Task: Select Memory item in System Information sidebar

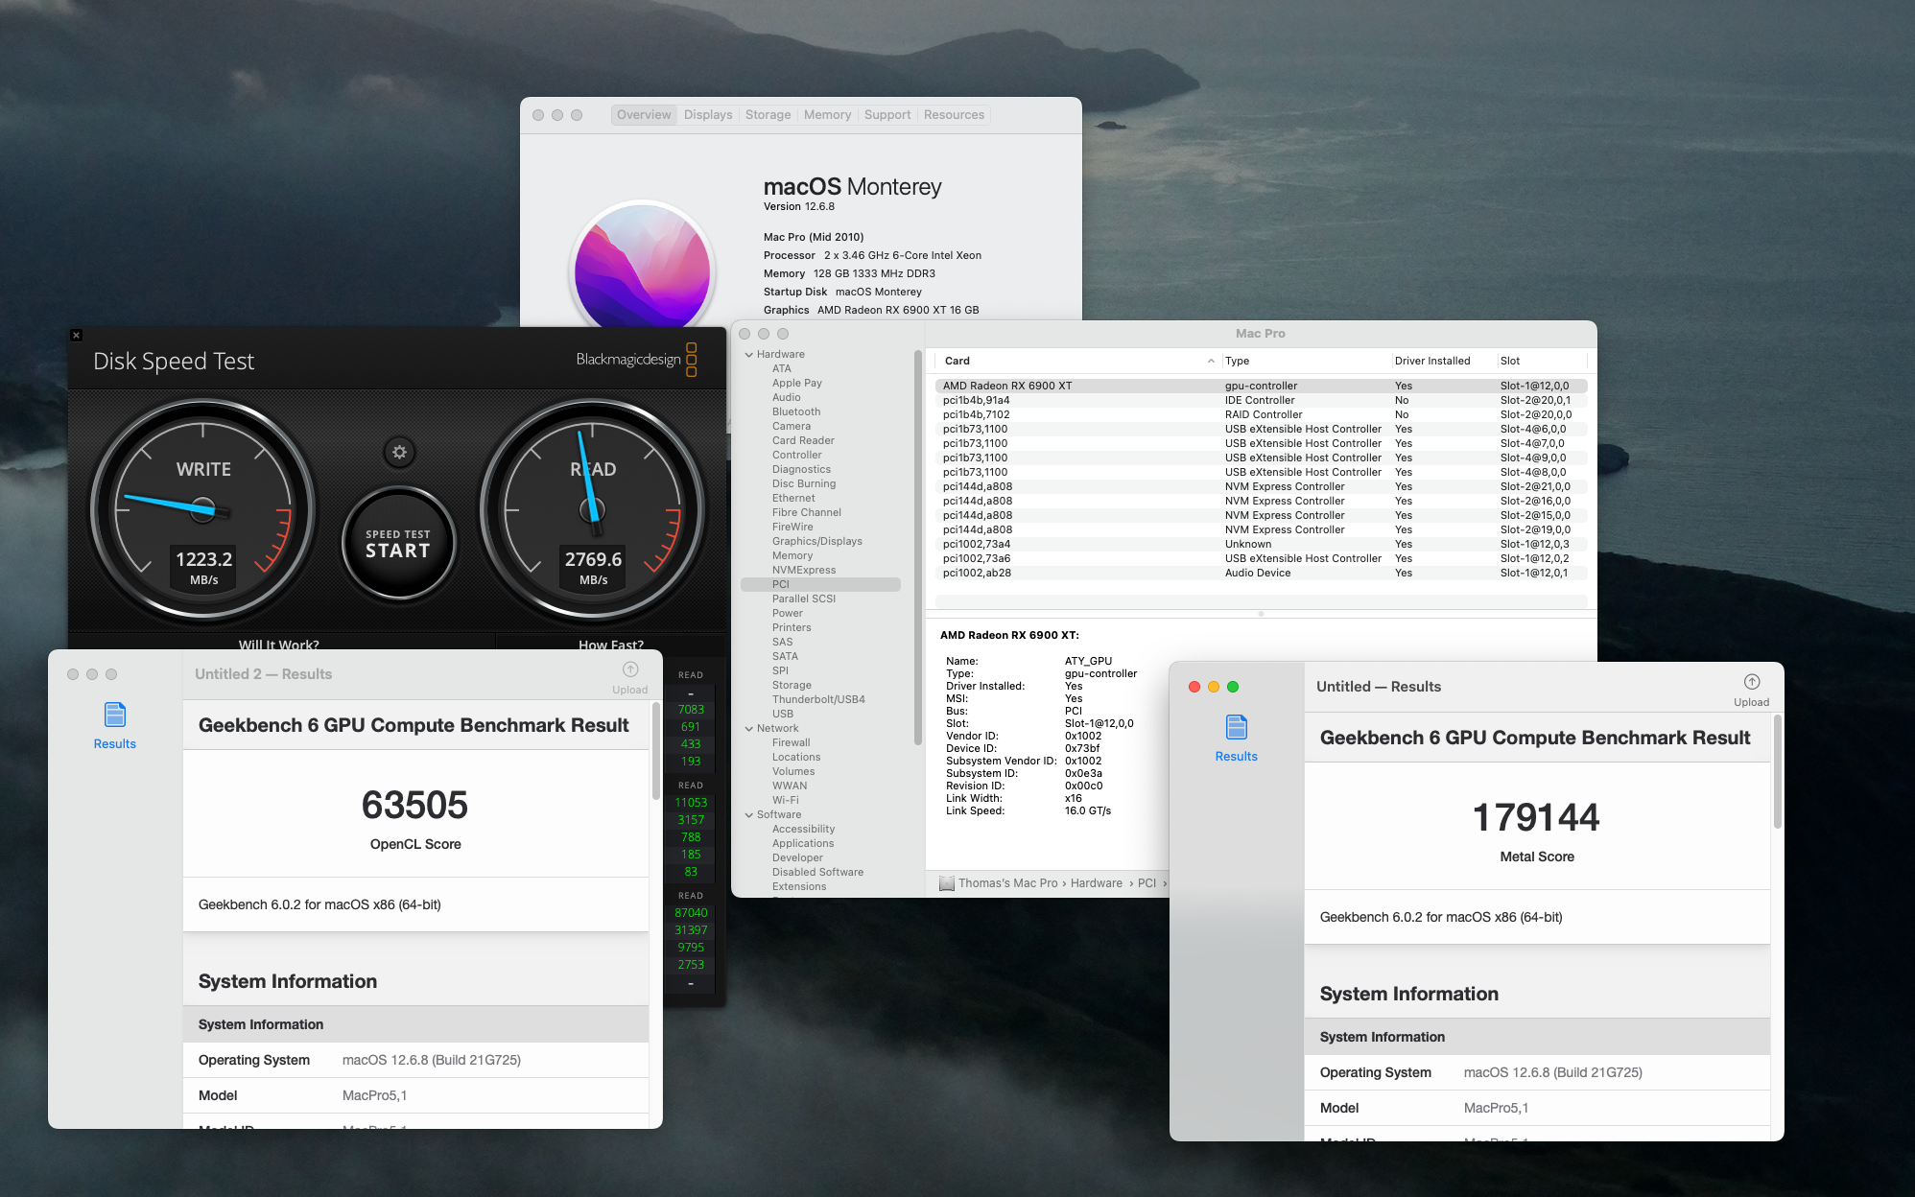Action: pyautogui.click(x=792, y=556)
